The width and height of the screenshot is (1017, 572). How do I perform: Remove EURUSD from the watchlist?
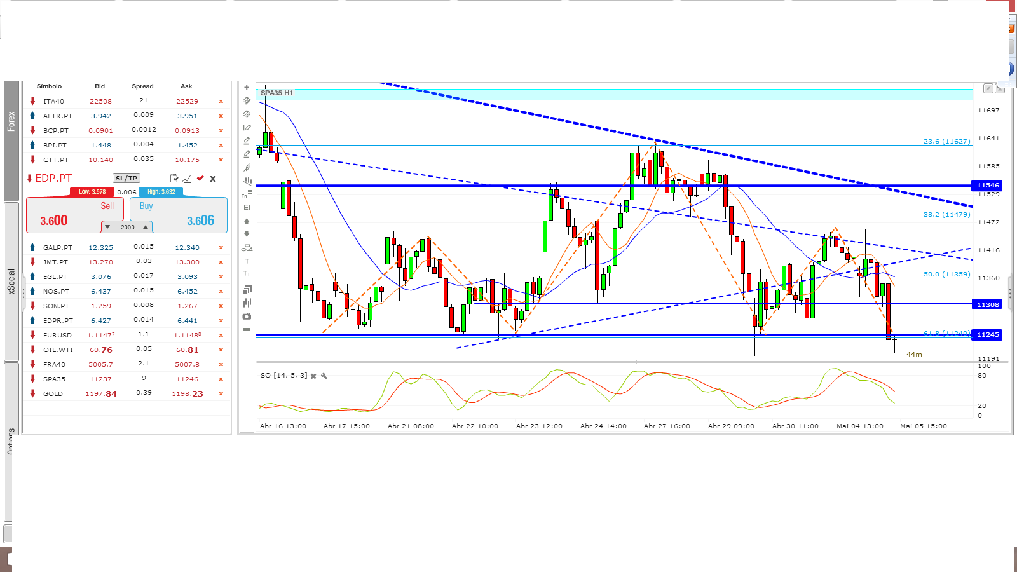221,336
